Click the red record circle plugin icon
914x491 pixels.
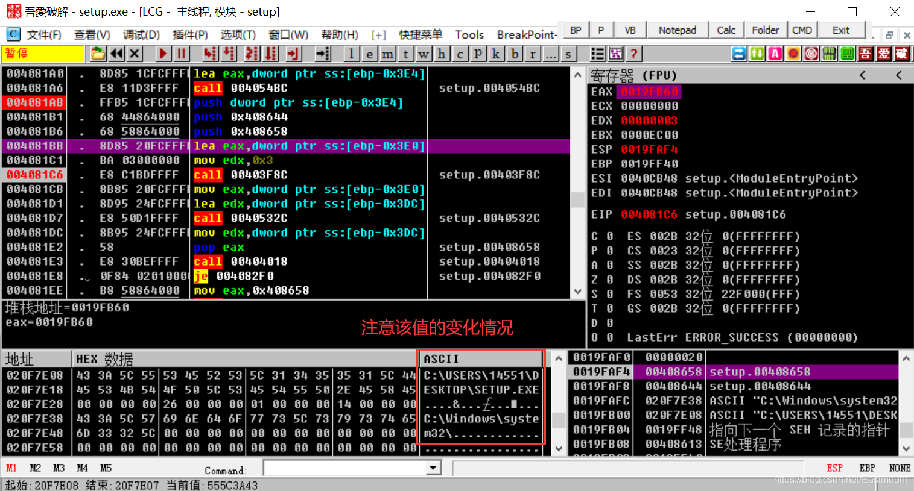[x=793, y=54]
